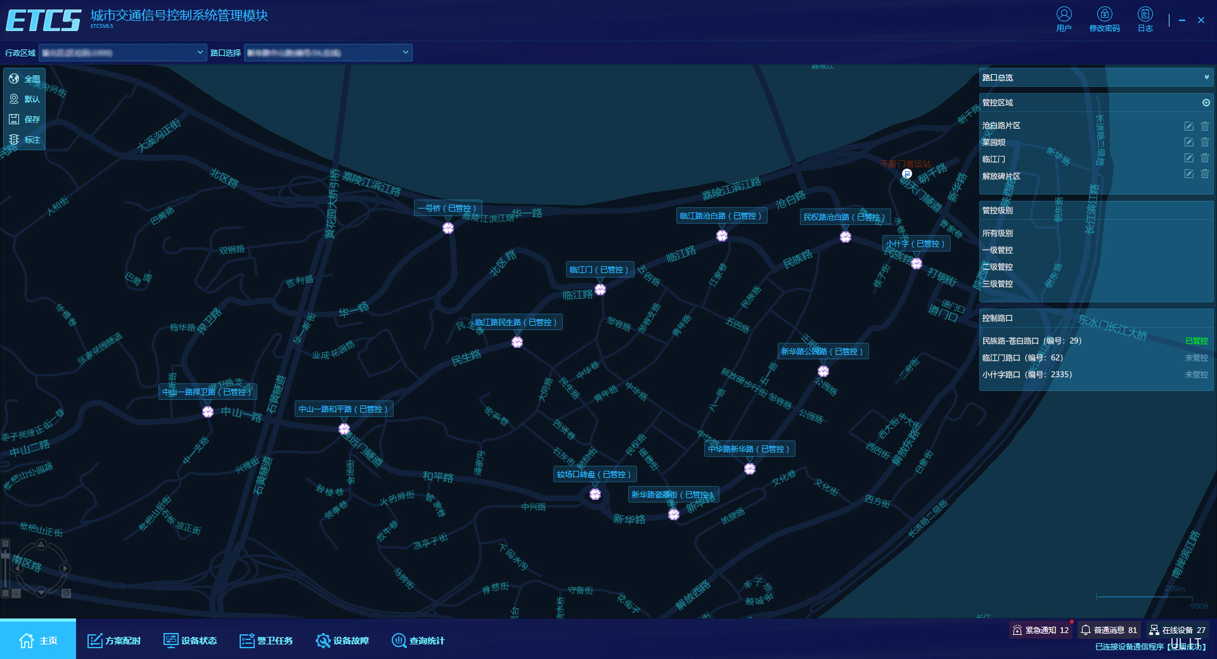Click the 保存 save button

25,119
